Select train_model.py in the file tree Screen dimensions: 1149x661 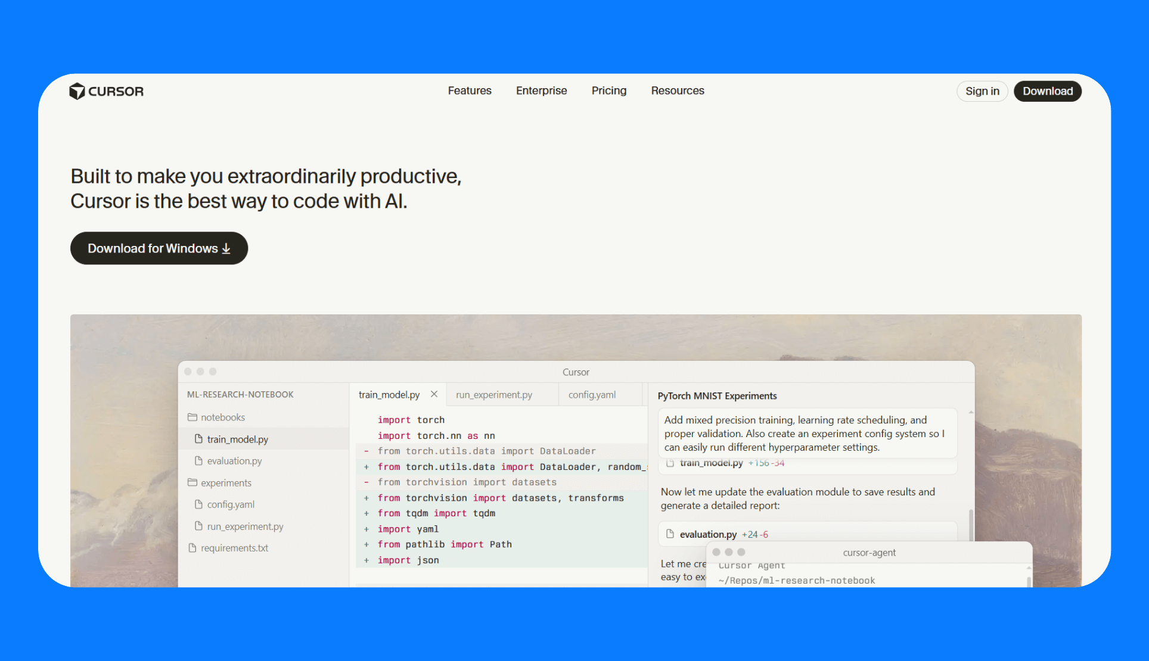tap(237, 439)
